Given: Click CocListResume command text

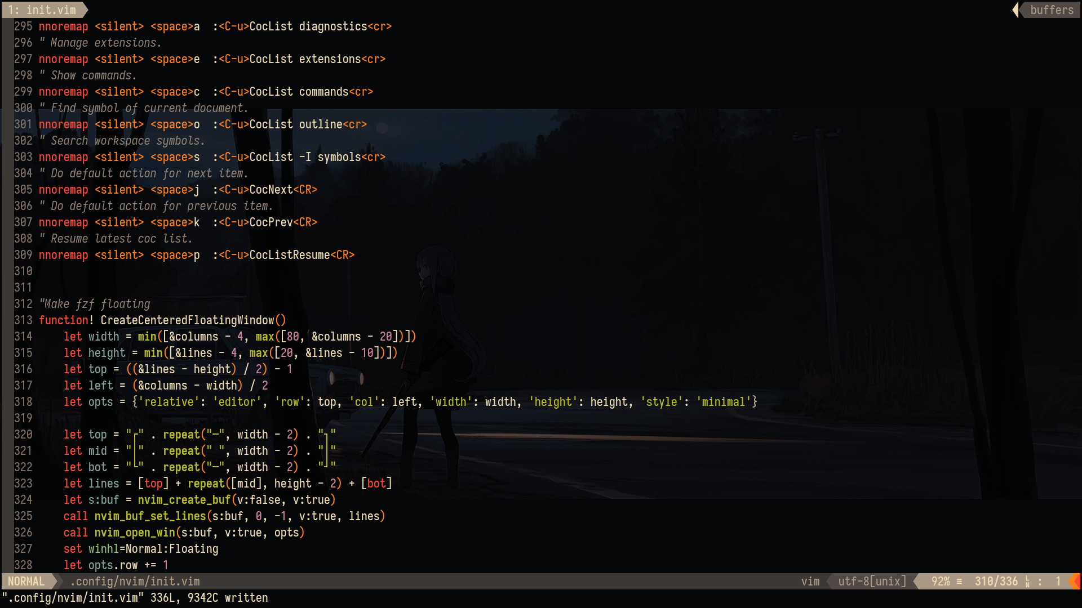Looking at the screenshot, I should [x=290, y=255].
